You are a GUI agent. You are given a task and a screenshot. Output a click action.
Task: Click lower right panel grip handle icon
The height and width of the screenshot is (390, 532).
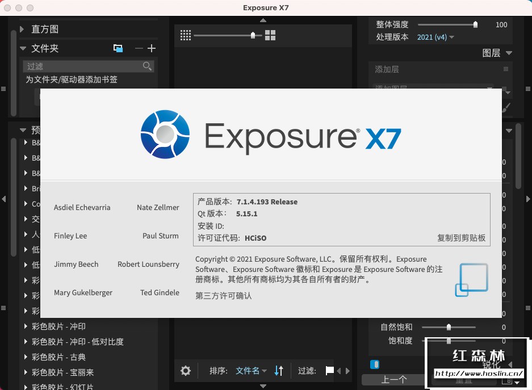pyautogui.click(x=528, y=308)
